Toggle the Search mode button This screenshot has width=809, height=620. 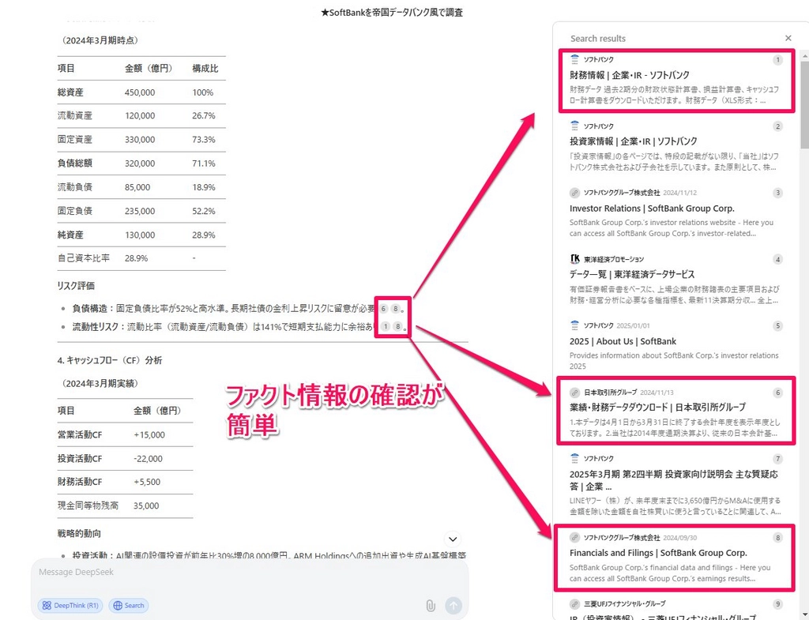click(129, 605)
